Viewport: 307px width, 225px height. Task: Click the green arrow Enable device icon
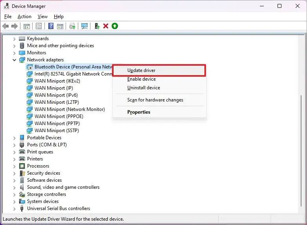pos(115,26)
